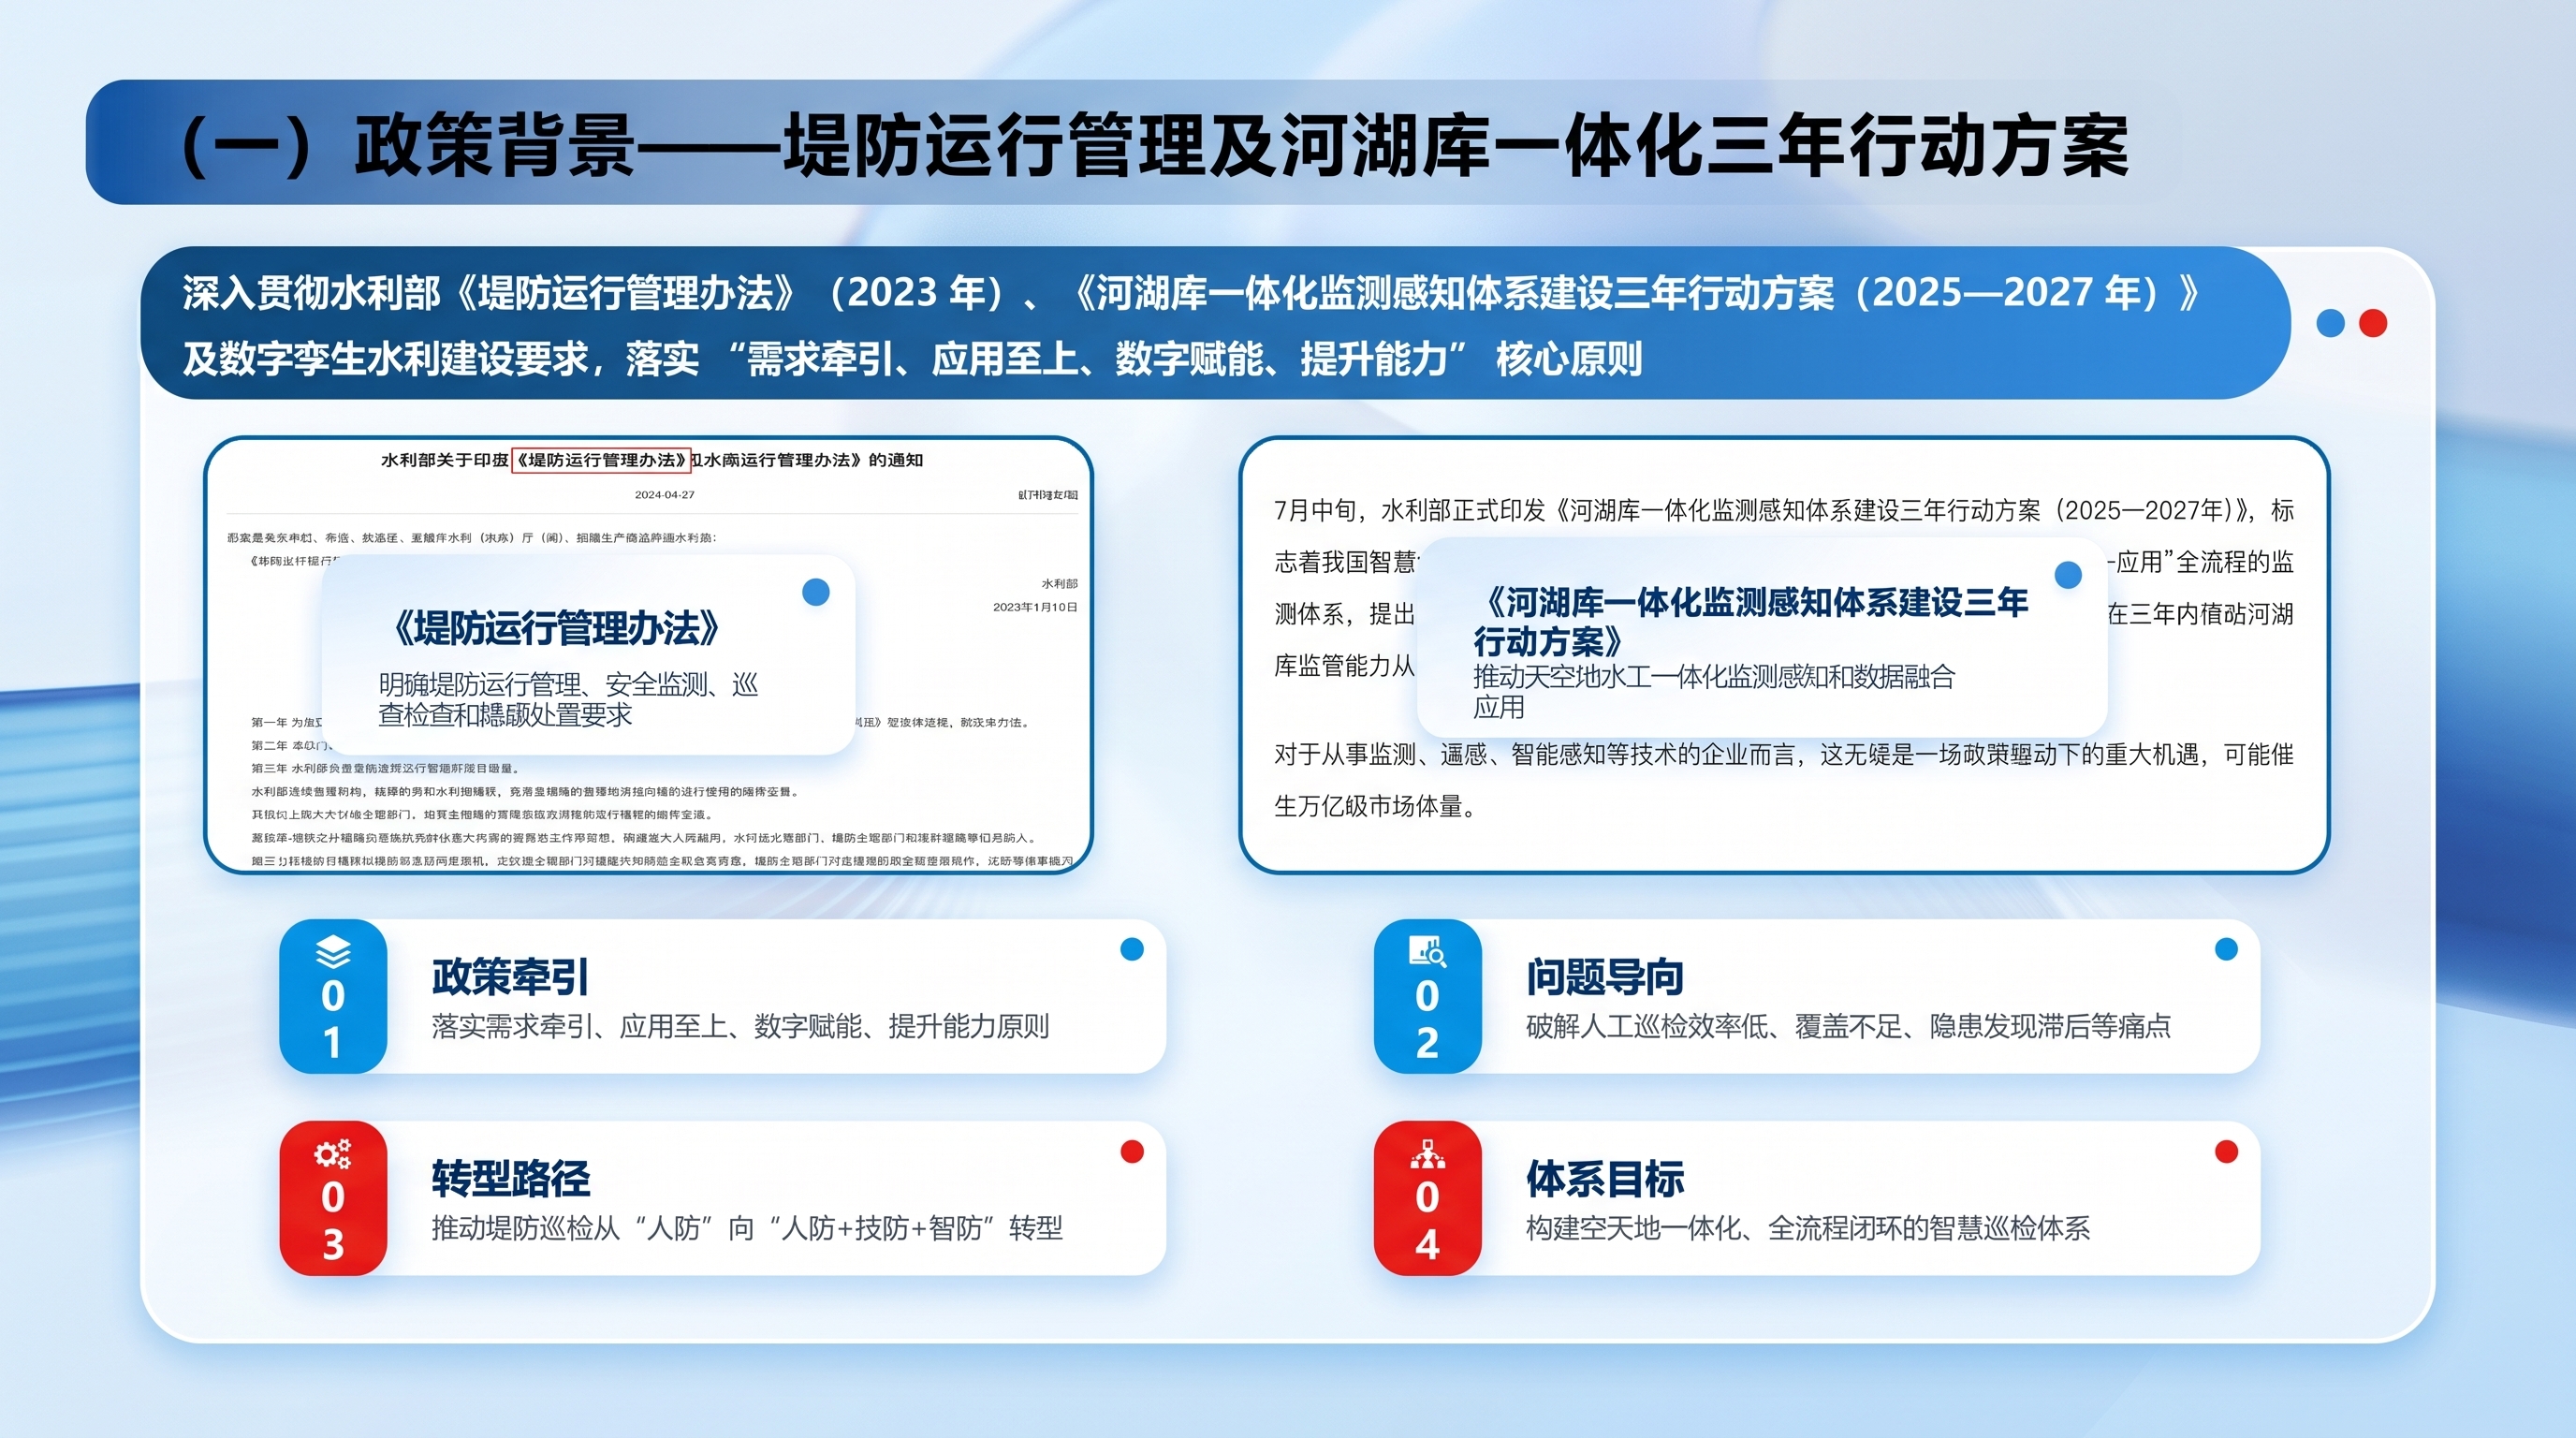This screenshot has width=2576, height=1438.
Task: Click the 政策牵引 card heading
Action: click(x=510, y=977)
